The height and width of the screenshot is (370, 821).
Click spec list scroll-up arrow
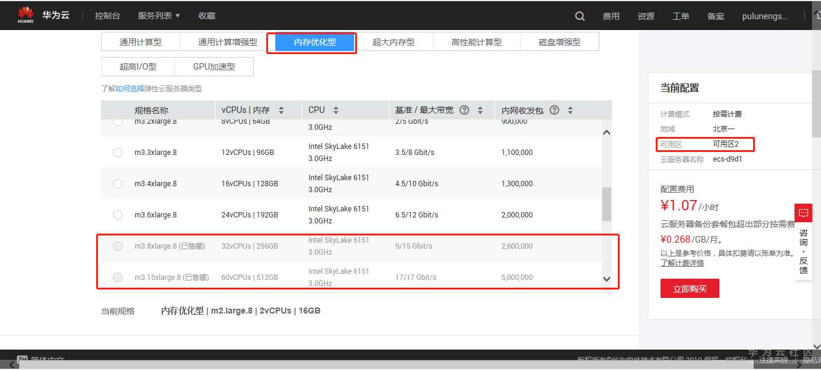pos(606,133)
